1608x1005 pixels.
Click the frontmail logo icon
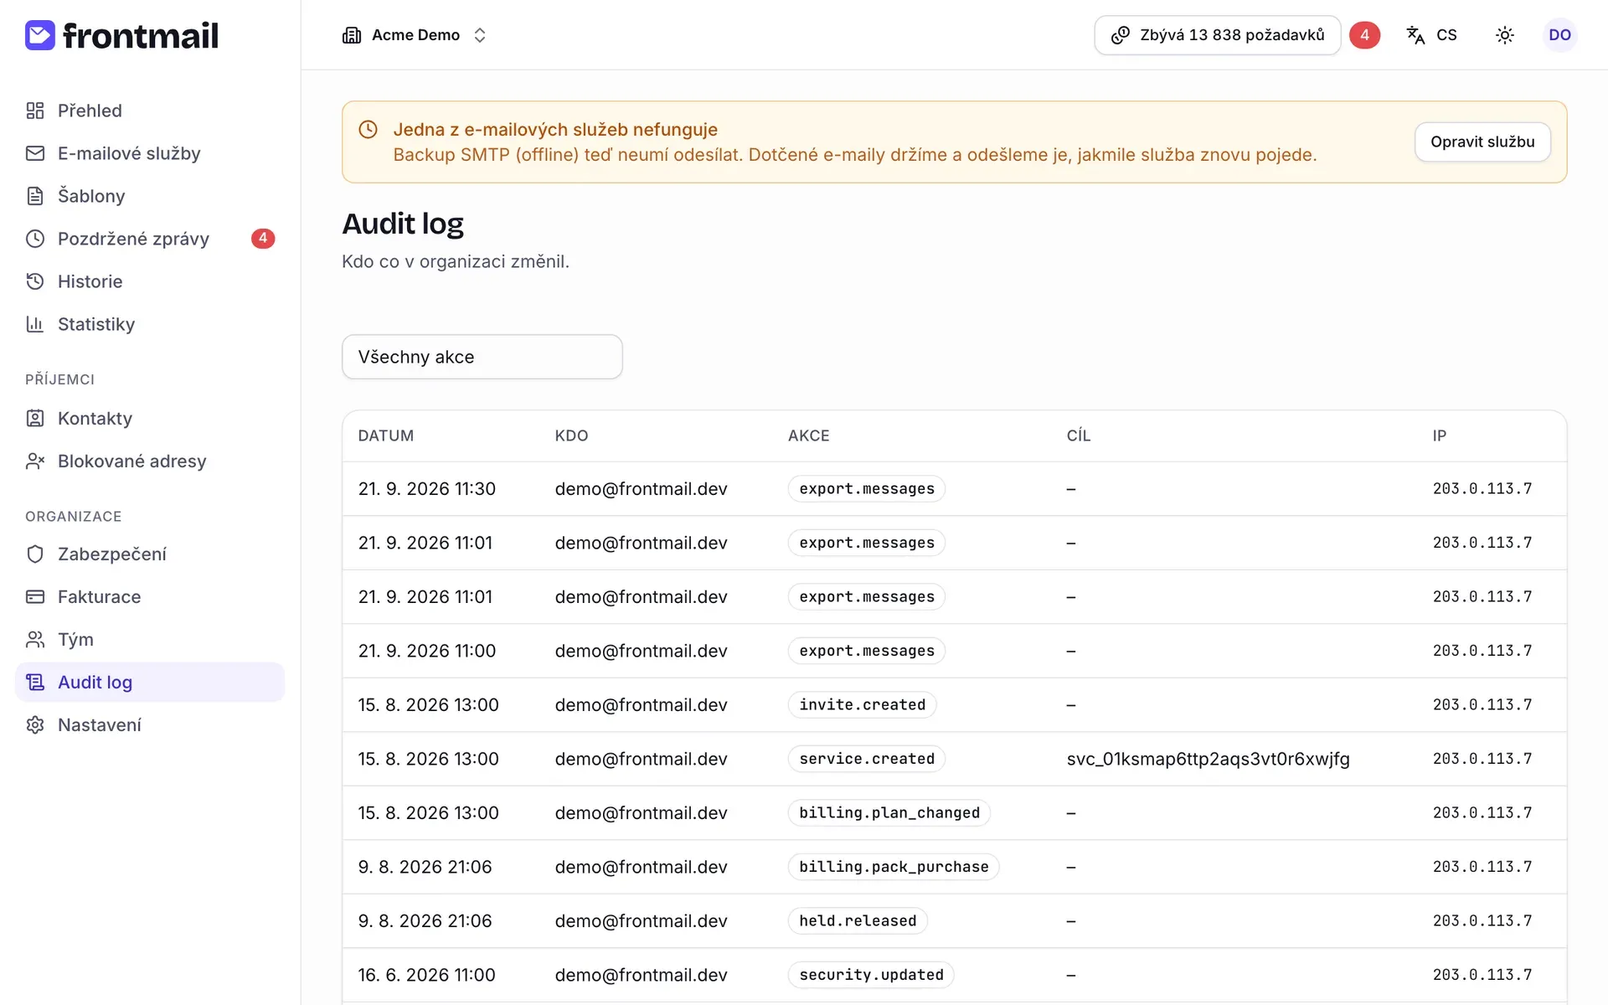click(40, 35)
